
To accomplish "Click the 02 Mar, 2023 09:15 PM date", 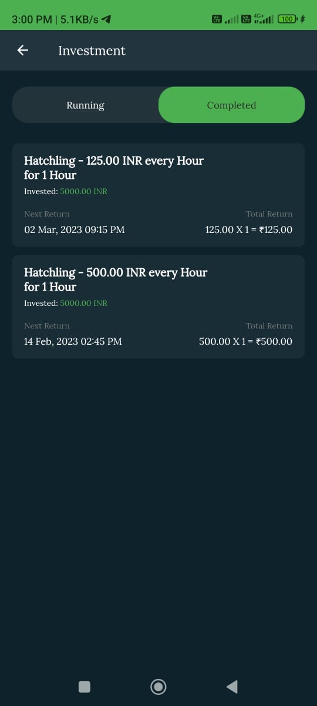I will tap(74, 229).
